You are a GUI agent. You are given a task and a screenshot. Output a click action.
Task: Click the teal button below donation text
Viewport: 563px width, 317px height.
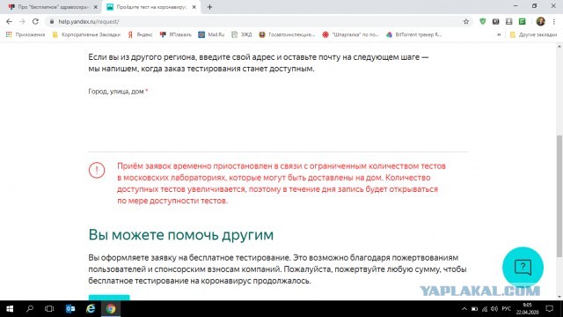point(109,298)
